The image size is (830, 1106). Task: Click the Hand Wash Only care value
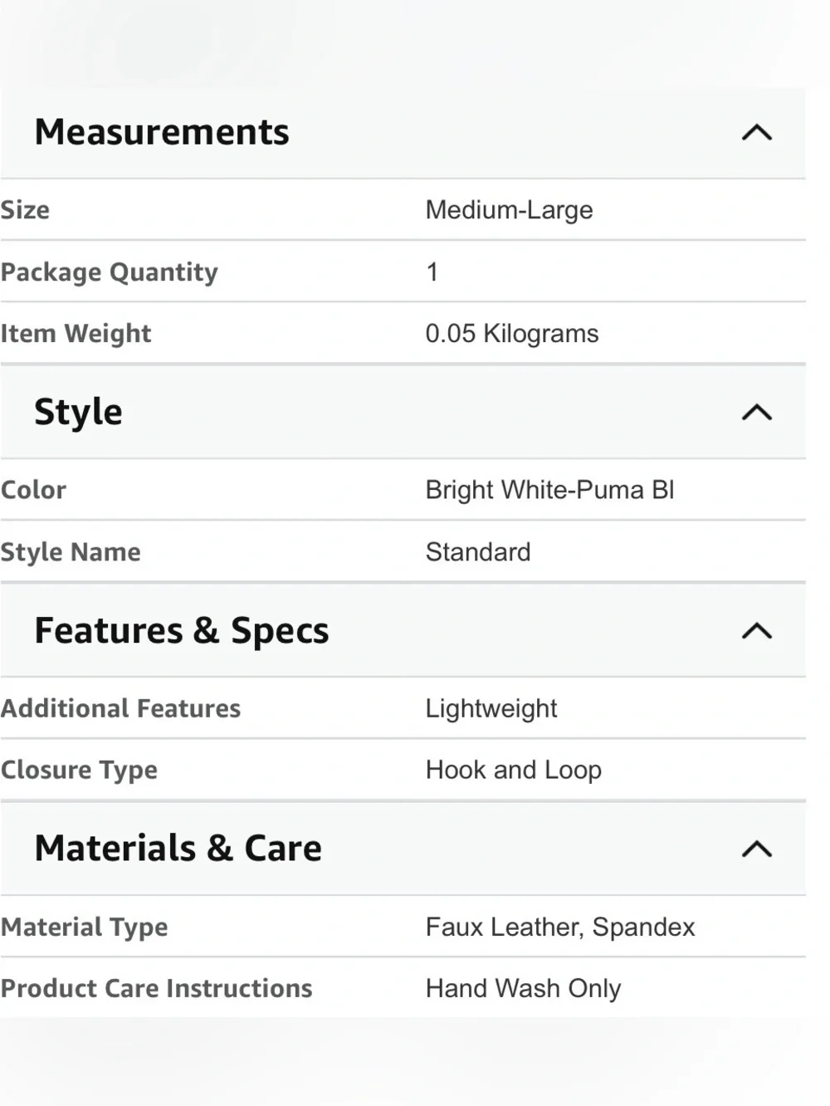point(523,989)
